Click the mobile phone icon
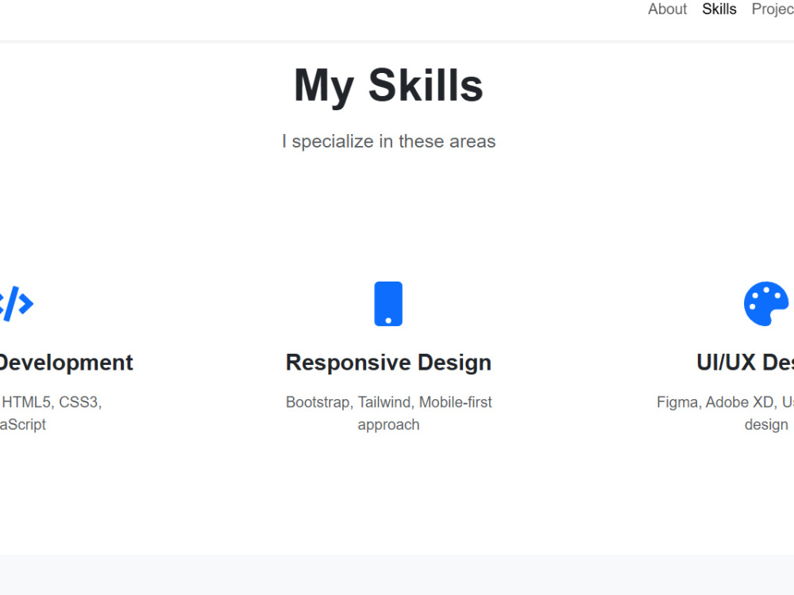Image resolution: width=794 pixels, height=595 pixels. coord(388,304)
